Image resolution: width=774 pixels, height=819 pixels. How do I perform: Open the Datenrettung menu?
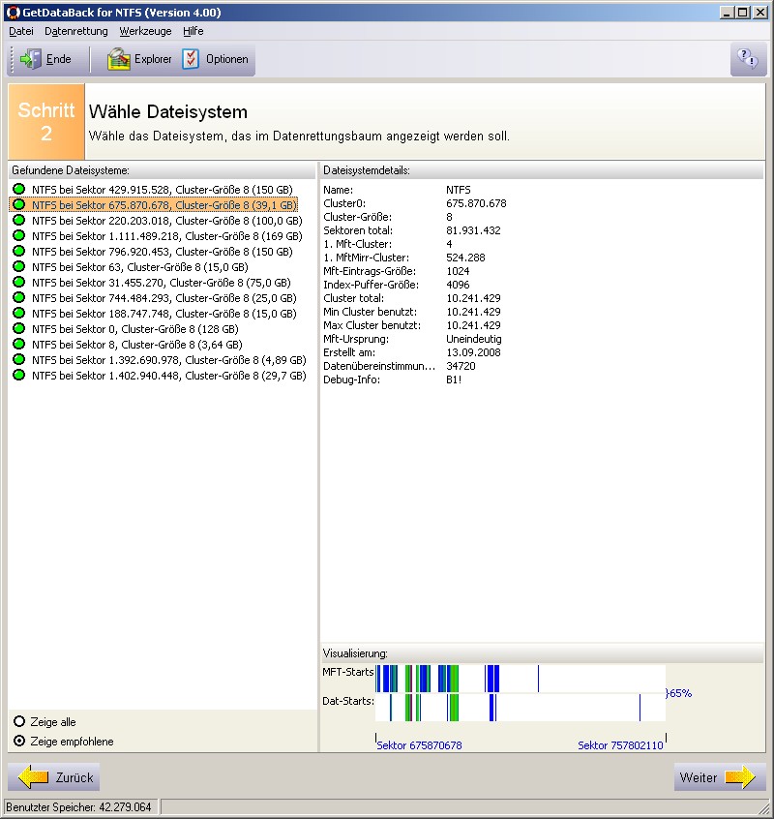coord(76,31)
